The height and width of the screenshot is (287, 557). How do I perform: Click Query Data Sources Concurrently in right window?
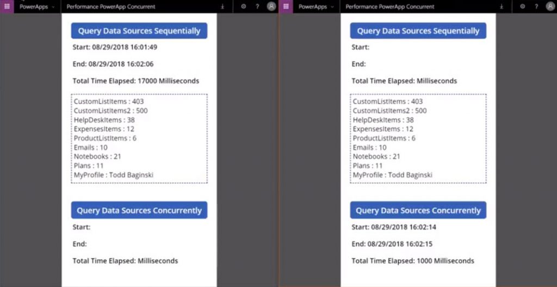coord(418,211)
